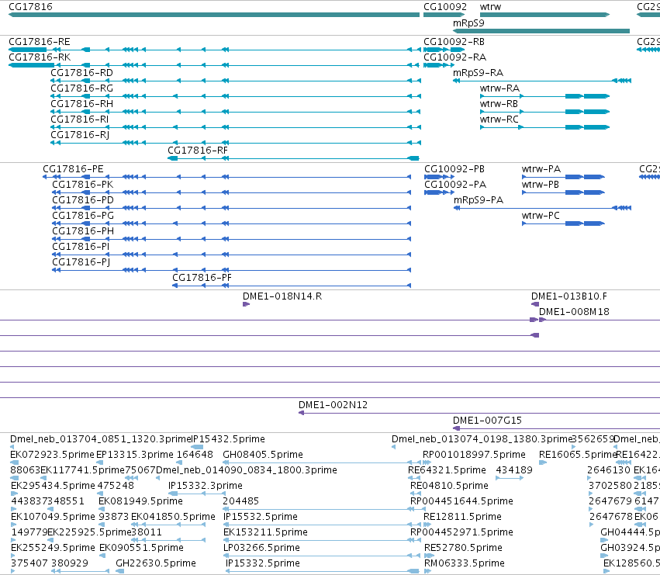
Task: Choose EST RE52780.5prime
Action: pyautogui.click(x=463, y=548)
